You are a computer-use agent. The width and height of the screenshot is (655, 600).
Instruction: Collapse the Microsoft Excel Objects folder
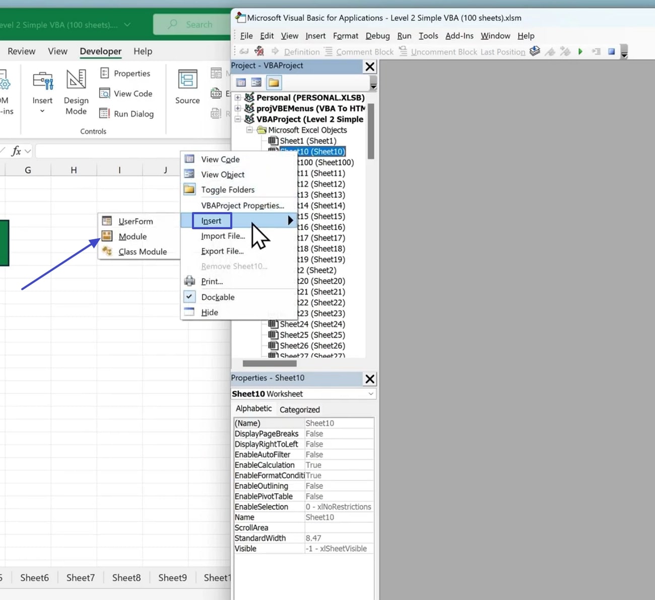[249, 130]
